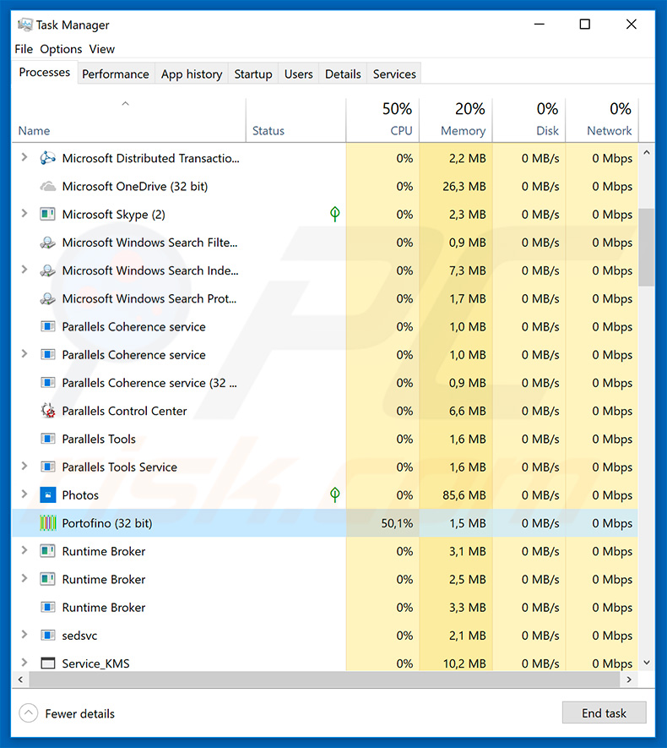Click the green leaf status icon for Photos

click(x=335, y=495)
